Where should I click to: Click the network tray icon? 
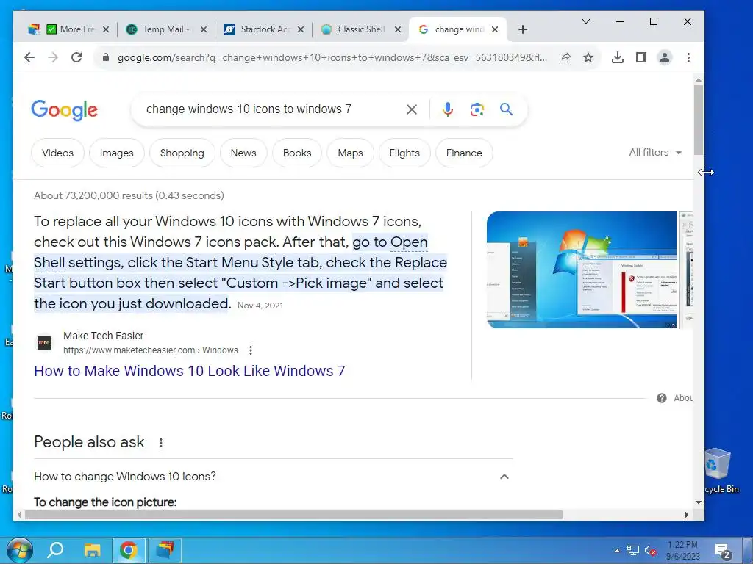(633, 551)
